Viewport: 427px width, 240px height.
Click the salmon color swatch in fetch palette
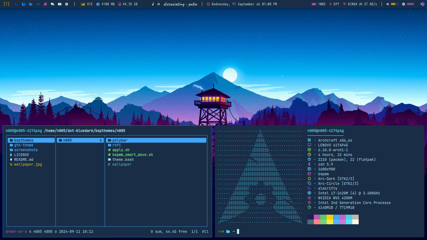pyautogui.click(x=317, y=222)
